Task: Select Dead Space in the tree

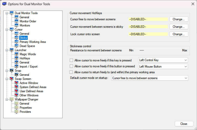Action: (27, 46)
